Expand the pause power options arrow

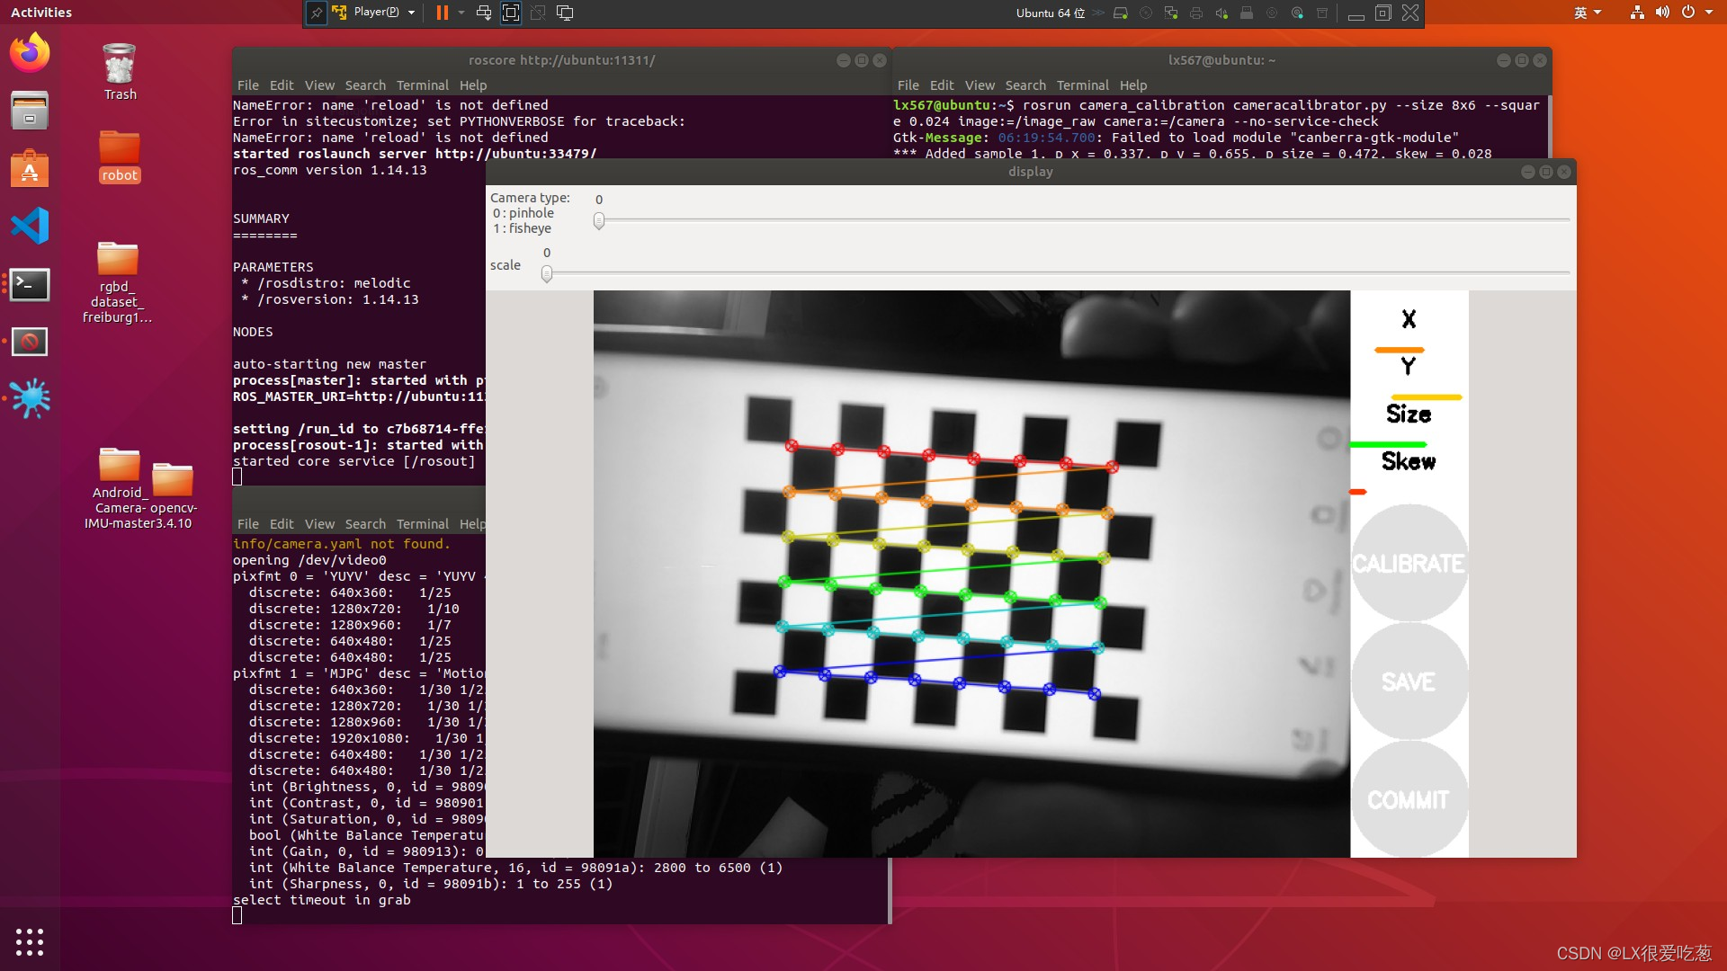click(461, 13)
